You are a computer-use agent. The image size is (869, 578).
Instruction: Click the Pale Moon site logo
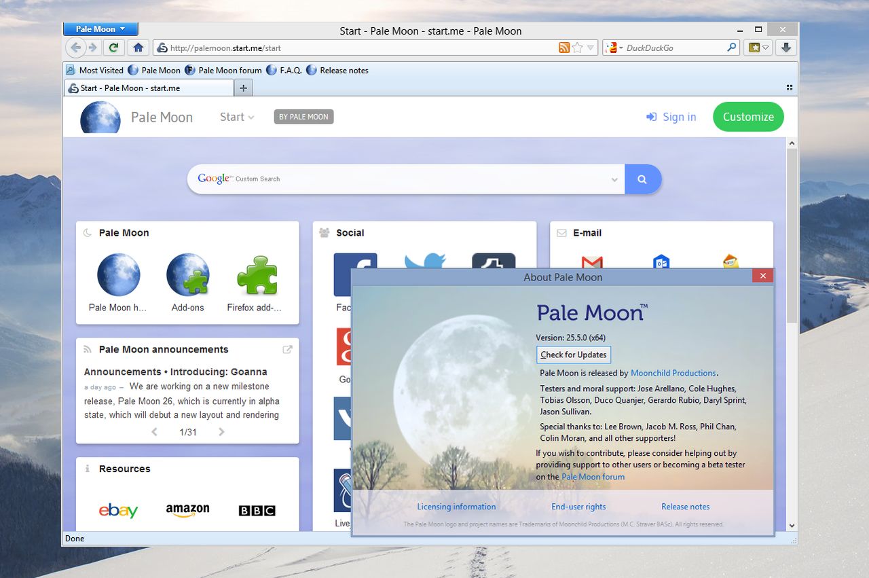click(x=100, y=117)
